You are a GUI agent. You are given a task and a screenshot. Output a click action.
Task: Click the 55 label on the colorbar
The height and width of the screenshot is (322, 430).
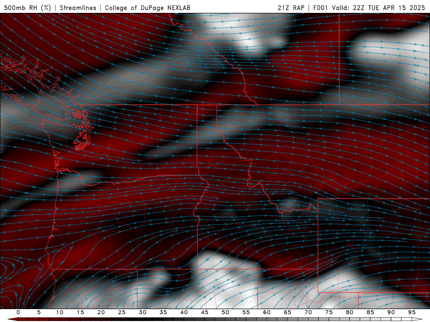point(246,312)
